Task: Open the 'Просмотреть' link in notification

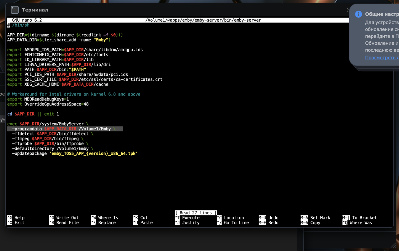Action: pyautogui.click(x=382, y=58)
